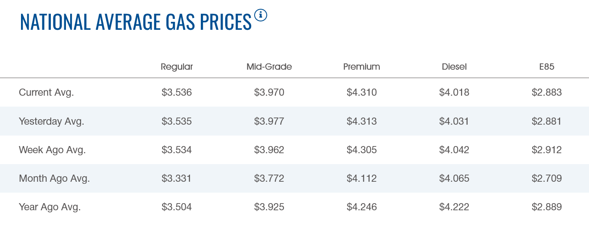589x230 pixels.
Task: Select the E85 column header
Action: coord(547,67)
